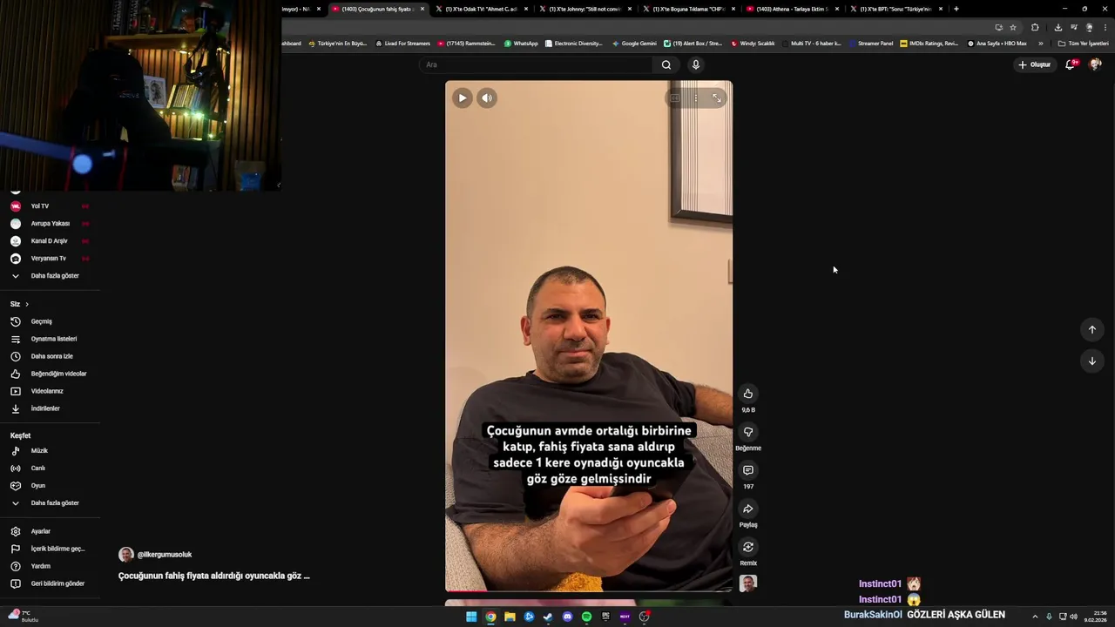1115x627 pixels.
Task: Open the Oluştur create button
Action: pyautogui.click(x=1035, y=64)
